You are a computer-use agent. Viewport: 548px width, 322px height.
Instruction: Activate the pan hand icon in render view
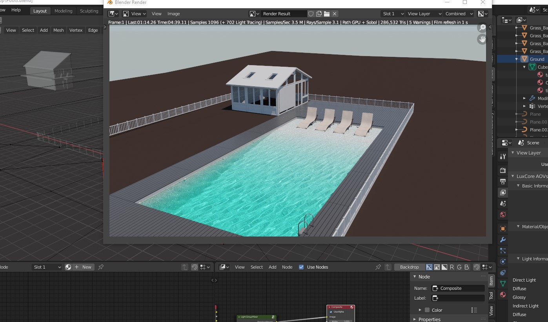point(482,39)
